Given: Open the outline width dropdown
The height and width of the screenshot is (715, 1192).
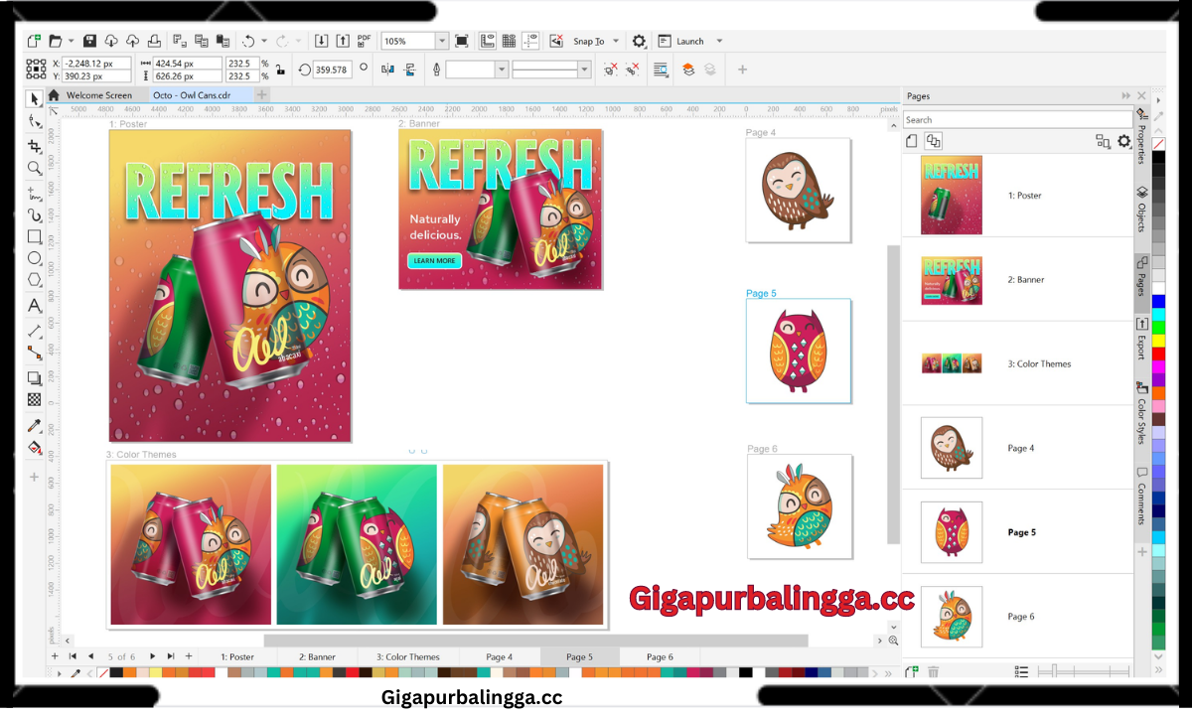Looking at the screenshot, I should 502,70.
